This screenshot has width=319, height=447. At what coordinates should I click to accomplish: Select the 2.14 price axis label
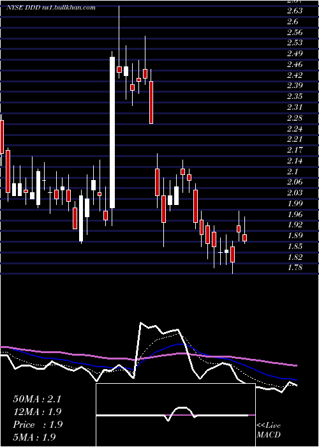(x=295, y=161)
